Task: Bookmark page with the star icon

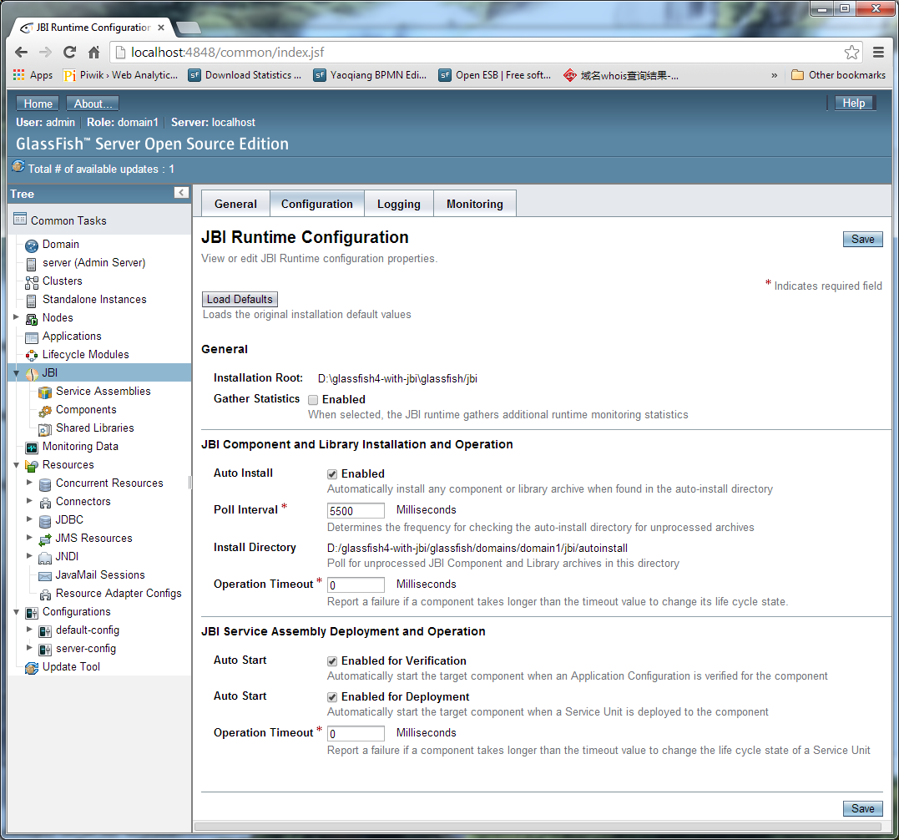Action: 851,52
